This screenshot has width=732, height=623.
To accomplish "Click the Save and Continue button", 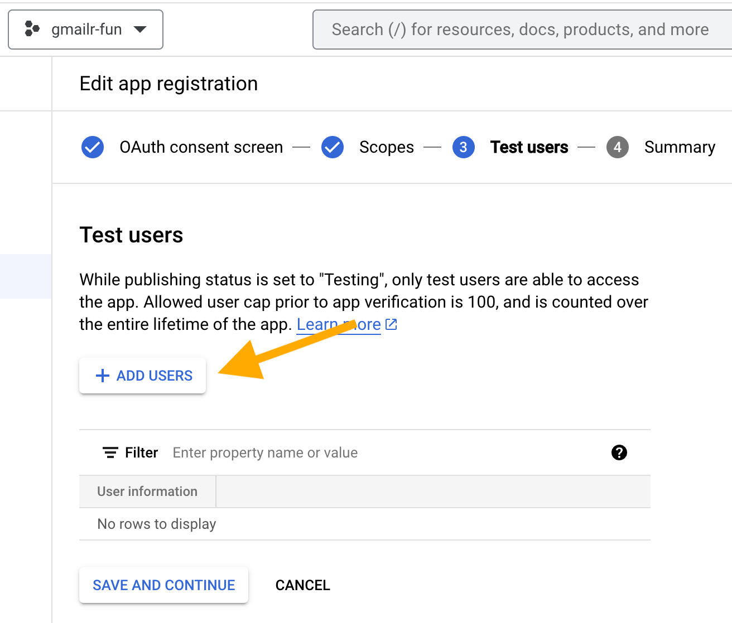I will 163,585.
